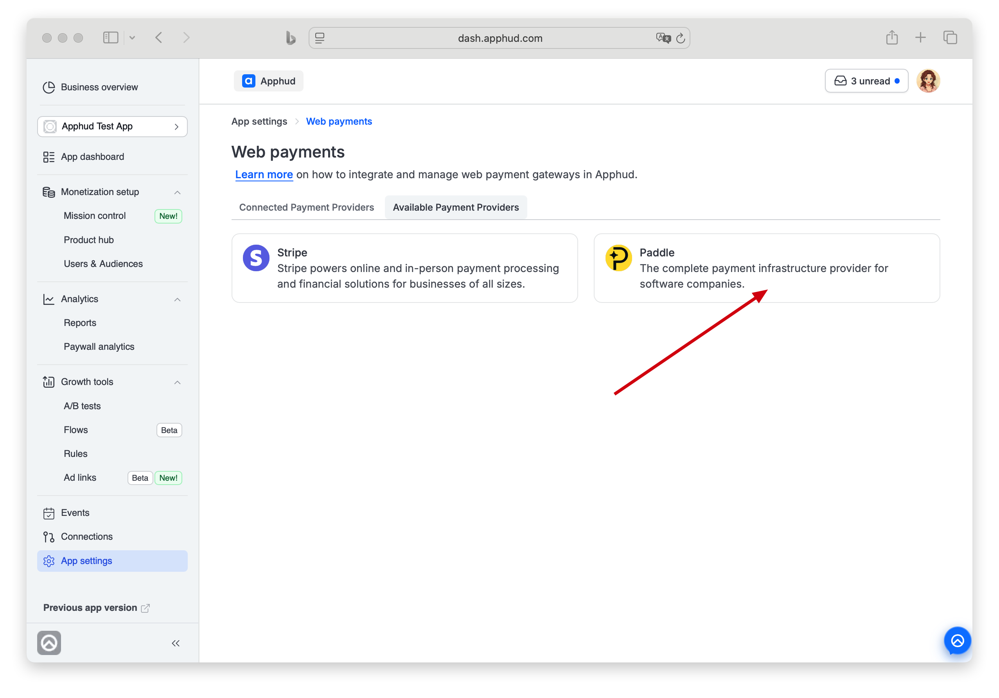Reload the page in Safari
This screenshot has height=698, width=999.
[681, 38]
